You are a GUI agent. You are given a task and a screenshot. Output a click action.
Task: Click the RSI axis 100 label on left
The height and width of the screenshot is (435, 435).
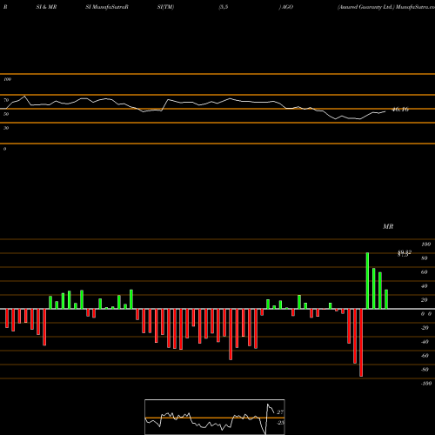click(7, 79)
